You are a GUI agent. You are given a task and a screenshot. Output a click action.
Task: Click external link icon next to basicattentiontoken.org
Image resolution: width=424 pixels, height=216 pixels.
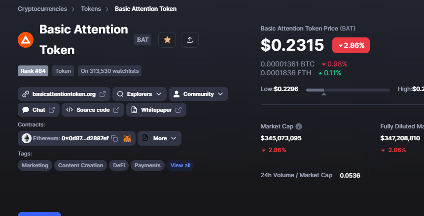(x=103, y=94)
